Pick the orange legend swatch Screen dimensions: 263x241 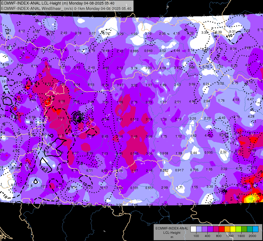pos(227,229)
